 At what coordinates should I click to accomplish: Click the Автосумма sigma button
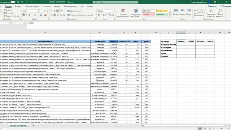[199, 10]
